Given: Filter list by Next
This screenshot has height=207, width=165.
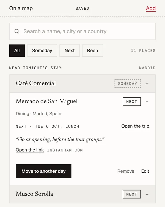Looking at the screenshot, I should point(70,51).
